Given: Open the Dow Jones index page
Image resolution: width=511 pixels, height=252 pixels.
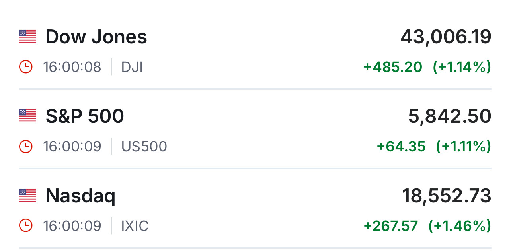Looking at the screenshot, I should tap(96, 37).
